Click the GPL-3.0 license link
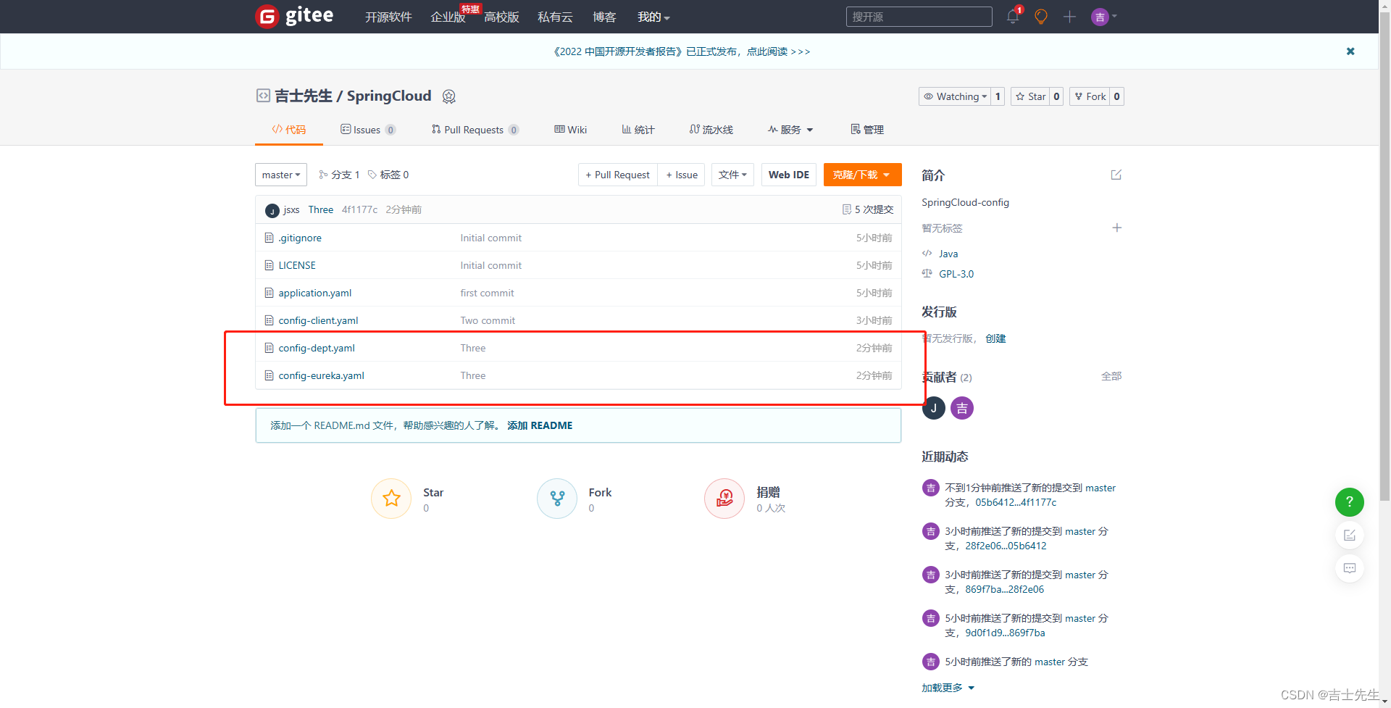 [x=956, y=274]
